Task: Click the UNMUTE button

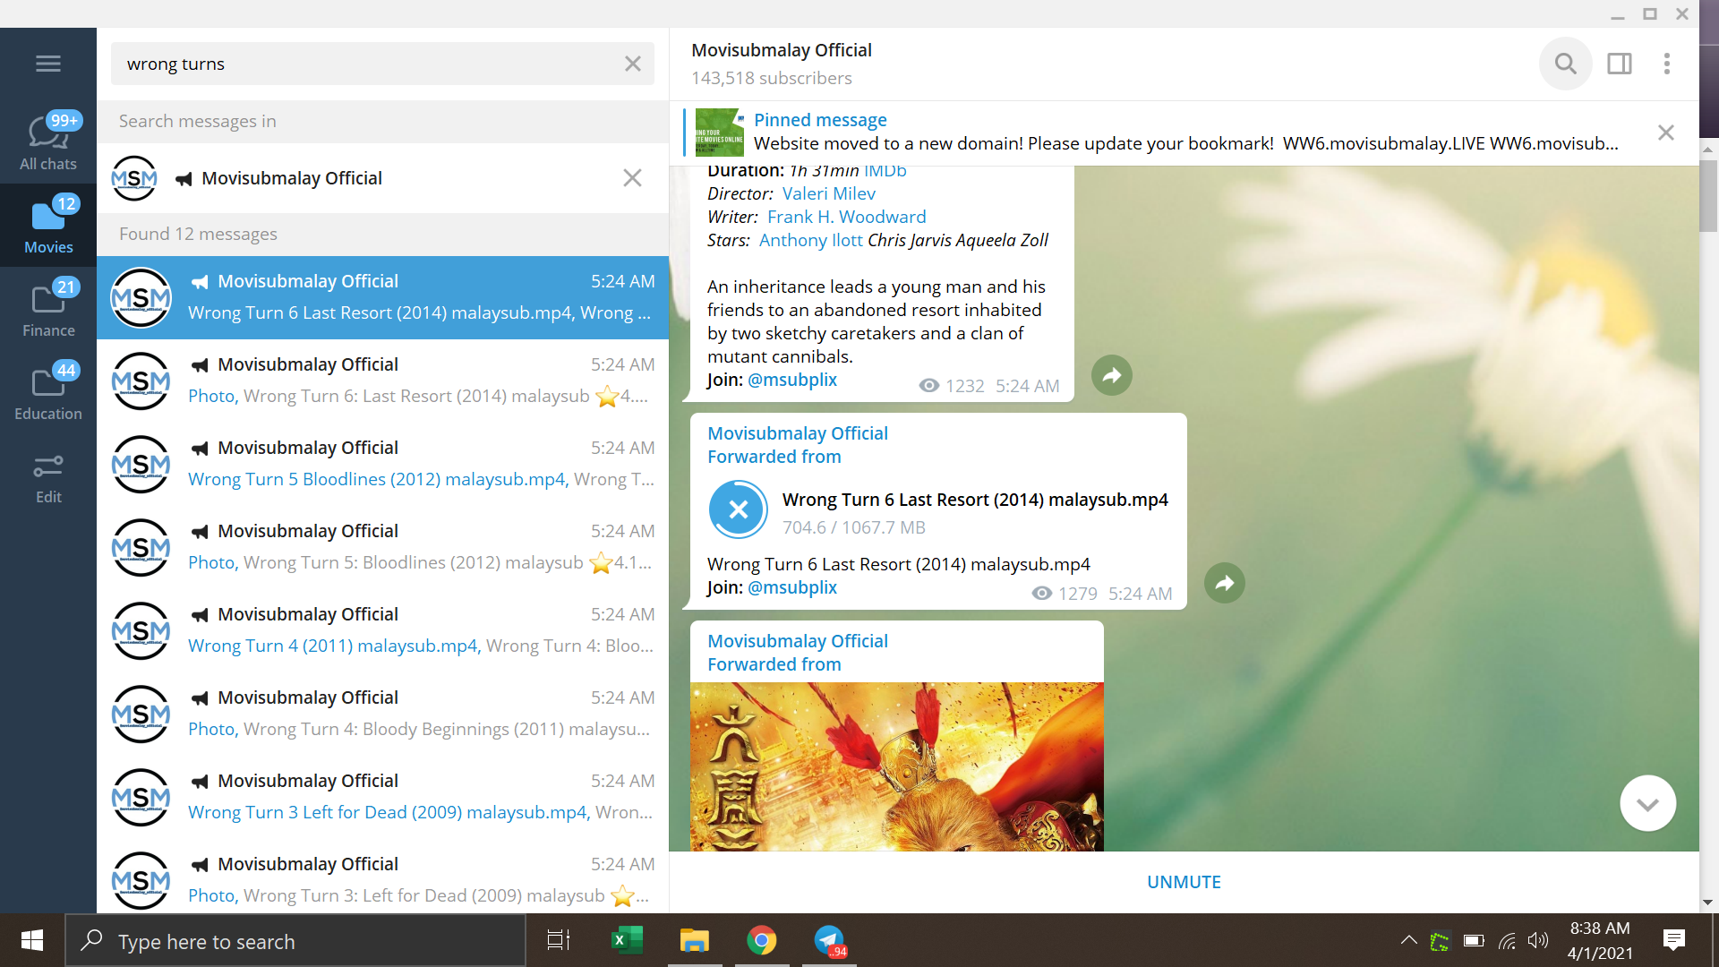Action: pyautogui.click(x=1184, y=882)
